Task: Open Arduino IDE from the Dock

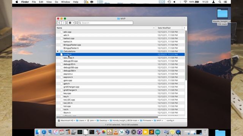Action: [158, 132]
